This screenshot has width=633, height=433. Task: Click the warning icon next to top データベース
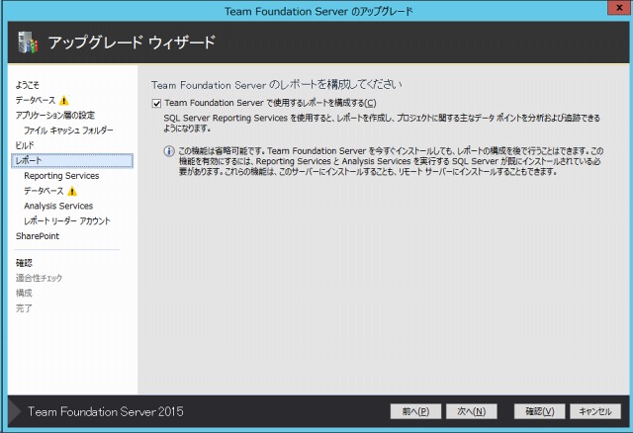click(63, 100)
